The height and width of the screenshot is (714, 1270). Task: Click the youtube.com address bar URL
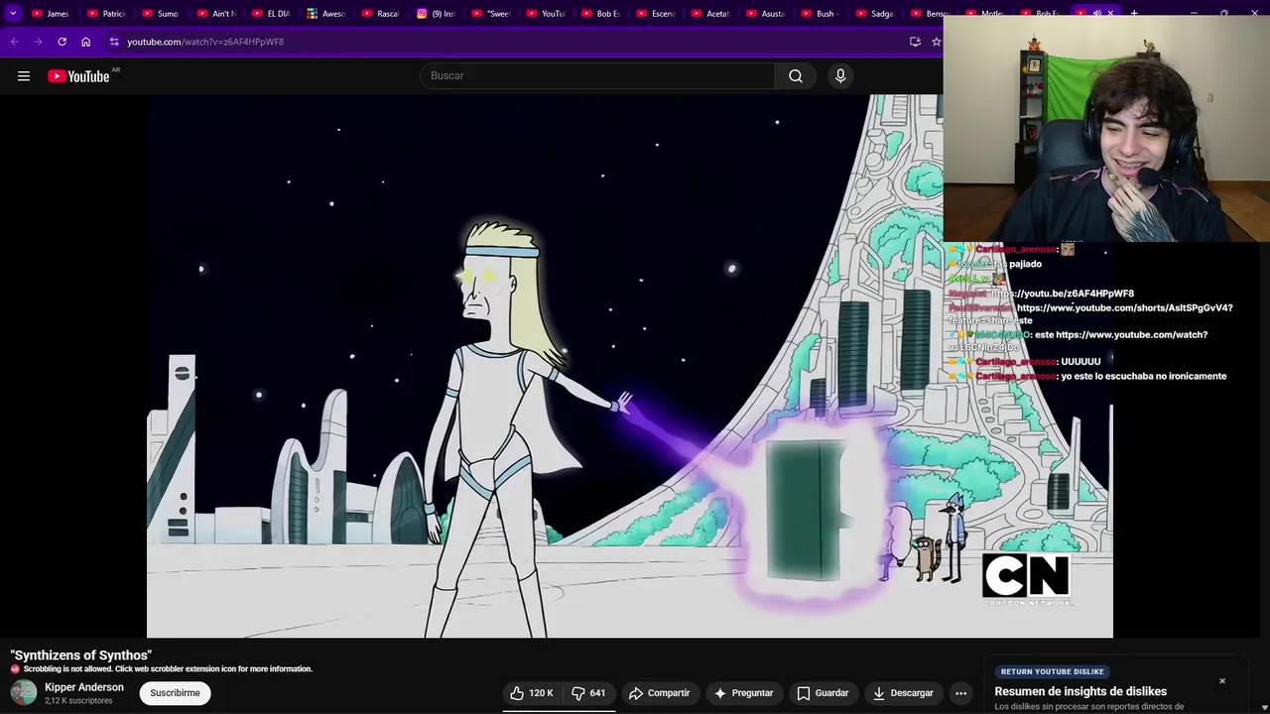point(205,42)
